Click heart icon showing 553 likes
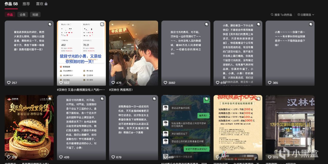 pyautogui.click(x=61, y=83)
